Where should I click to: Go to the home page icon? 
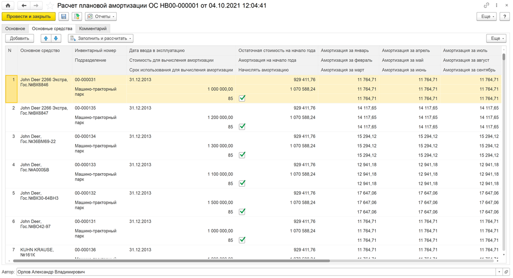tap(8, 6)
